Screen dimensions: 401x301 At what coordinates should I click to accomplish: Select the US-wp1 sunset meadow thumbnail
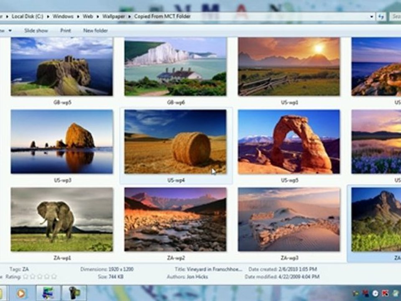[289, 66]
